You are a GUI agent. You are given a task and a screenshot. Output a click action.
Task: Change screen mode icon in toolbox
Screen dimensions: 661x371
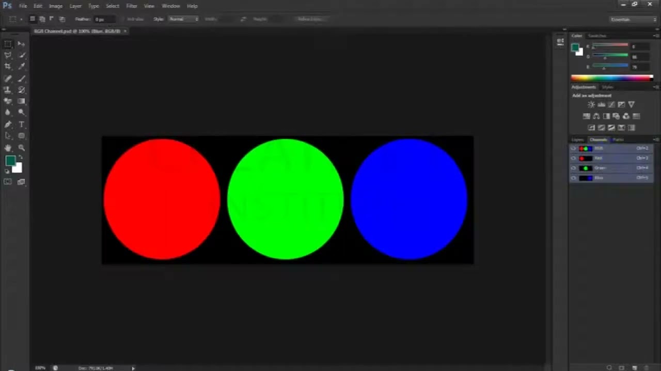(21, 182)
